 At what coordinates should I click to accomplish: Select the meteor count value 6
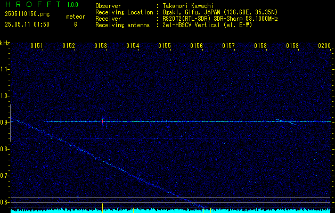click(76, 24)
